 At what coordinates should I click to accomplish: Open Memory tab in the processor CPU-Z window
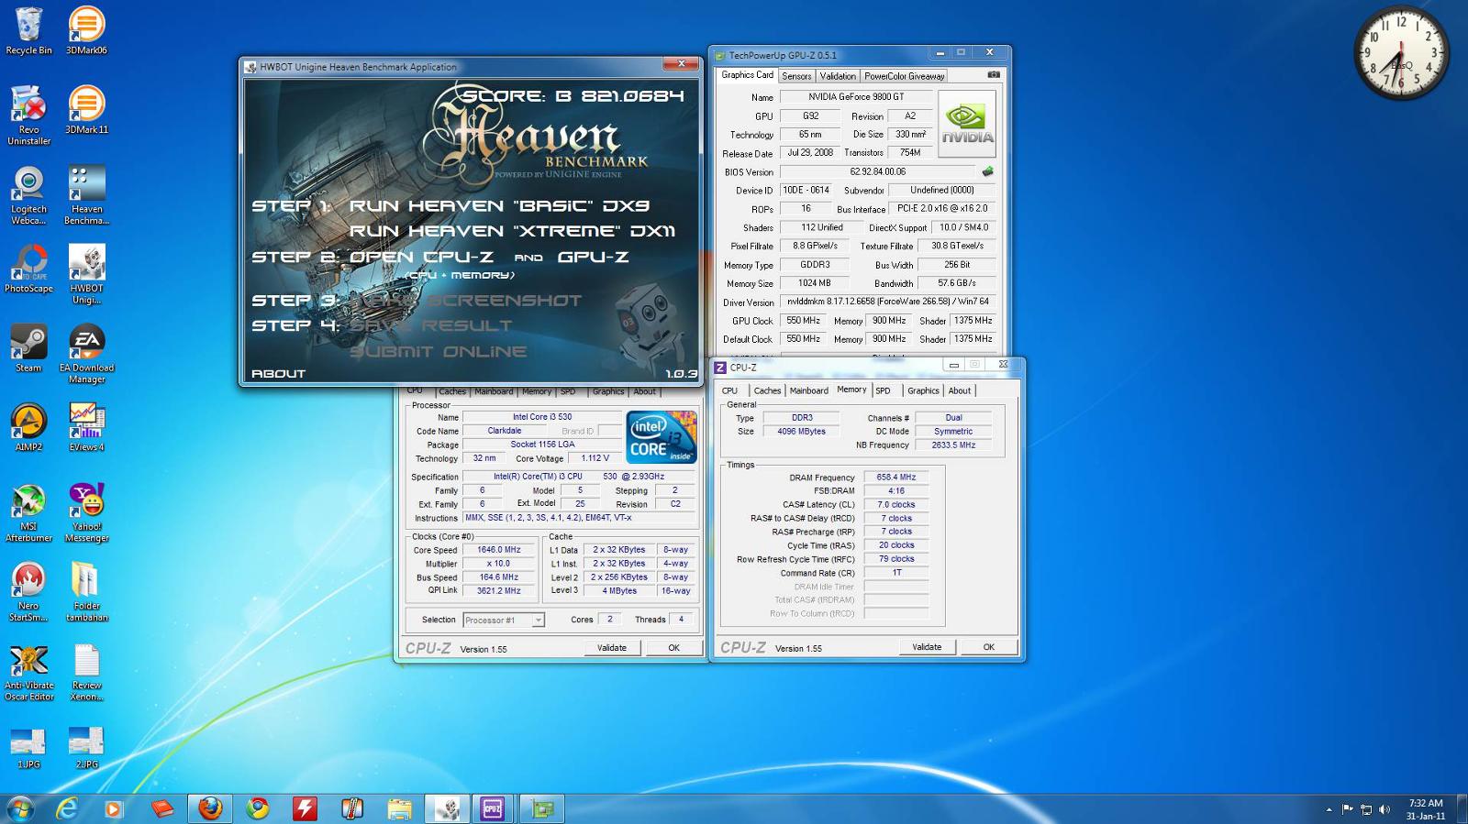pos(537,391)
